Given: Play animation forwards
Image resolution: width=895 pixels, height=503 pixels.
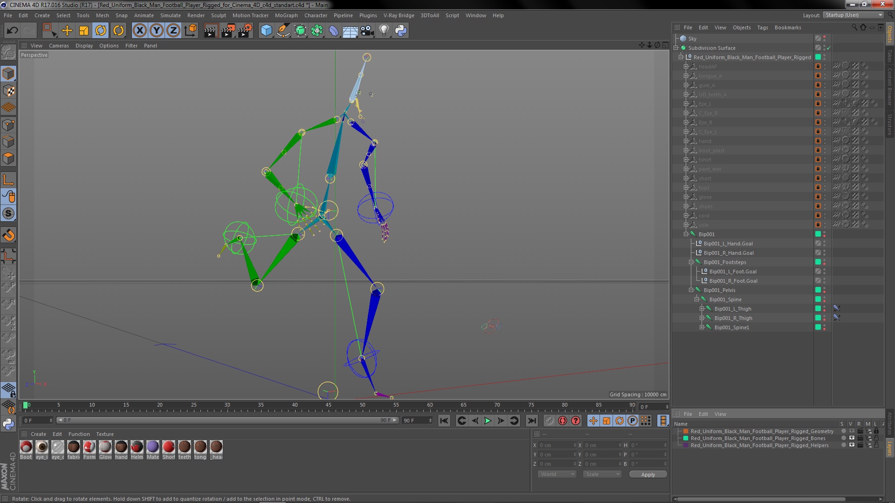Looking at the screenshot, I should [488, 421].
